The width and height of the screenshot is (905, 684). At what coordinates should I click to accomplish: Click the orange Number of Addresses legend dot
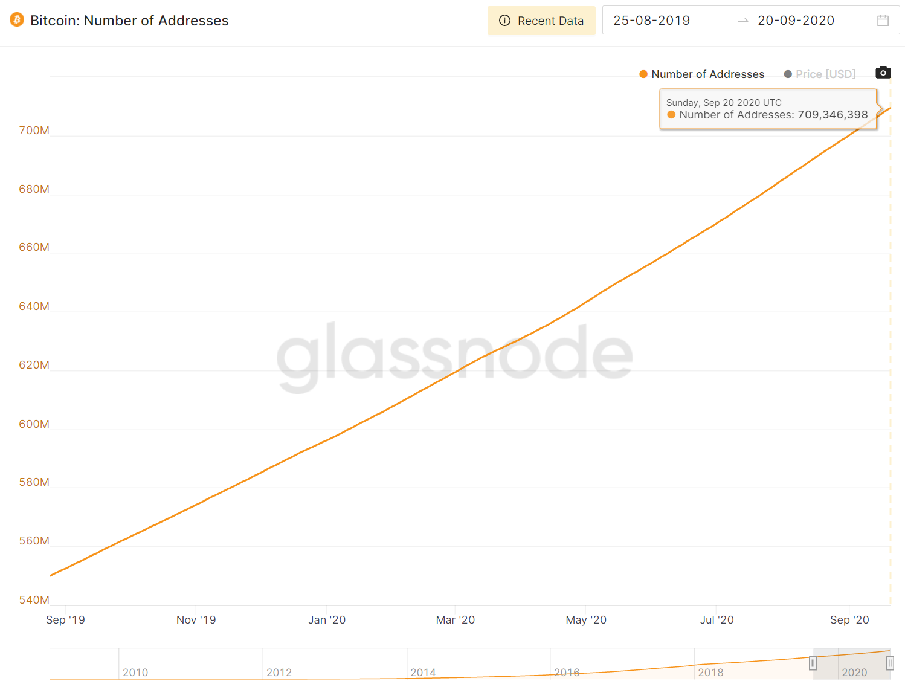[643, 74]
